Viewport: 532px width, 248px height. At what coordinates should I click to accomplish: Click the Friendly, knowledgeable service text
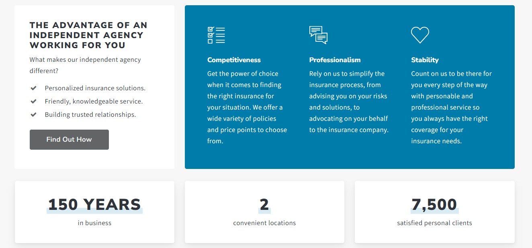tap(94, 101)
